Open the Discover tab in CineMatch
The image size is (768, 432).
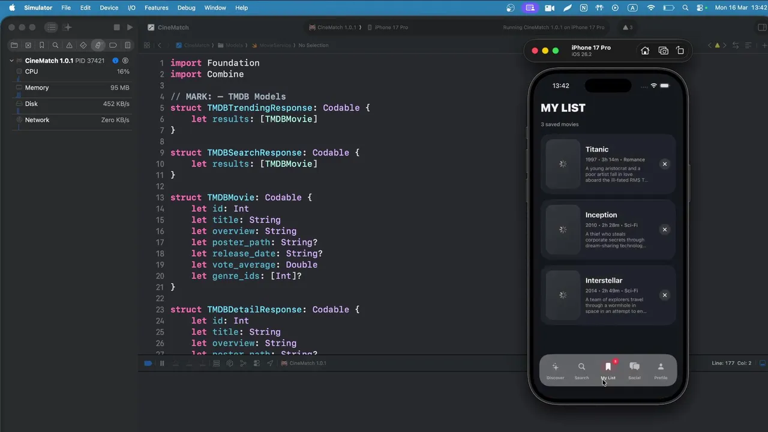[x=556, y=371]
